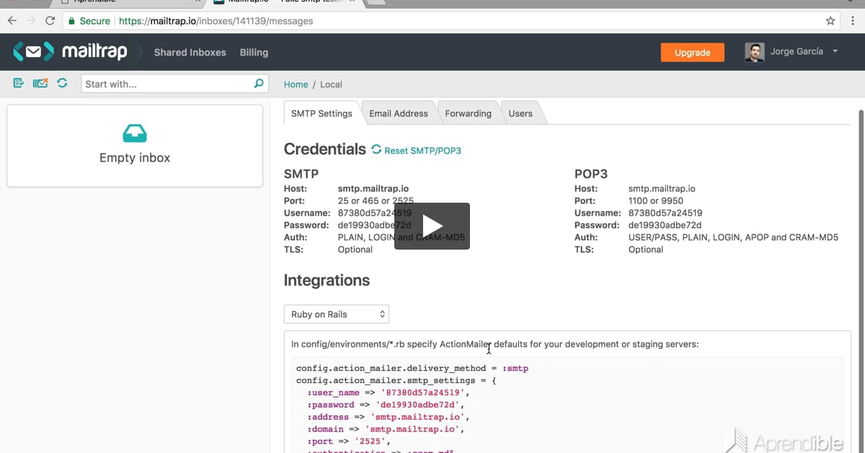Viewport: 865px width, 453px height.
Task: Switch to the Users tab
Action: (520, 113)
